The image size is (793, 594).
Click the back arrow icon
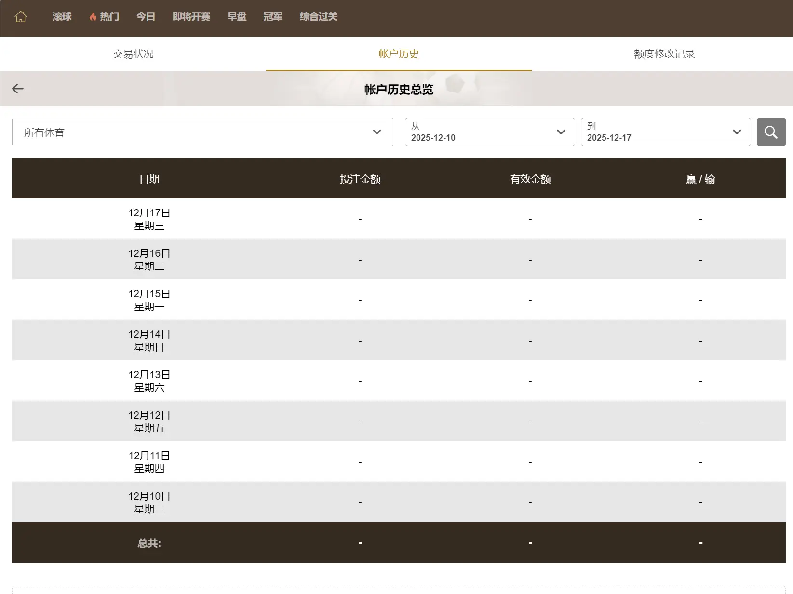coord(18,89)
